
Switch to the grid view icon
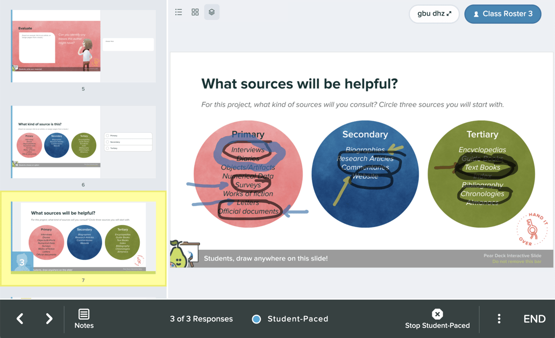click(x=195, y=12)
